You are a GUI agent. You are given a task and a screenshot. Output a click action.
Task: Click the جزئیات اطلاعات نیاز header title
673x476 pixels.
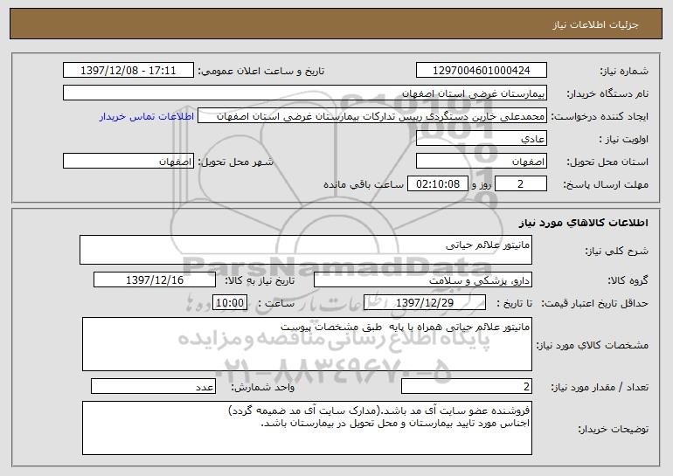pyautogui.click(x=595, y=24)
